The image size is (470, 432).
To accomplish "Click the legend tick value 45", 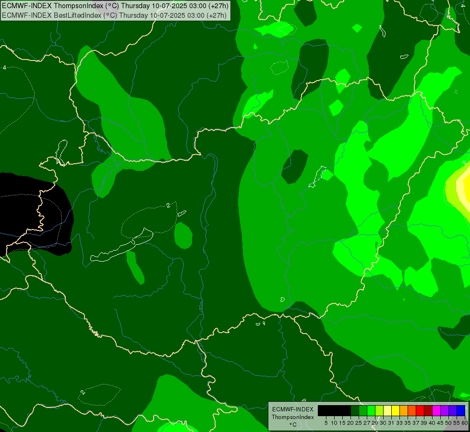I will (x=441, y=423).
